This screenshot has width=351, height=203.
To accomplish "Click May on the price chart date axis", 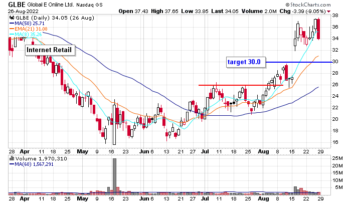I will pos(82,151).
